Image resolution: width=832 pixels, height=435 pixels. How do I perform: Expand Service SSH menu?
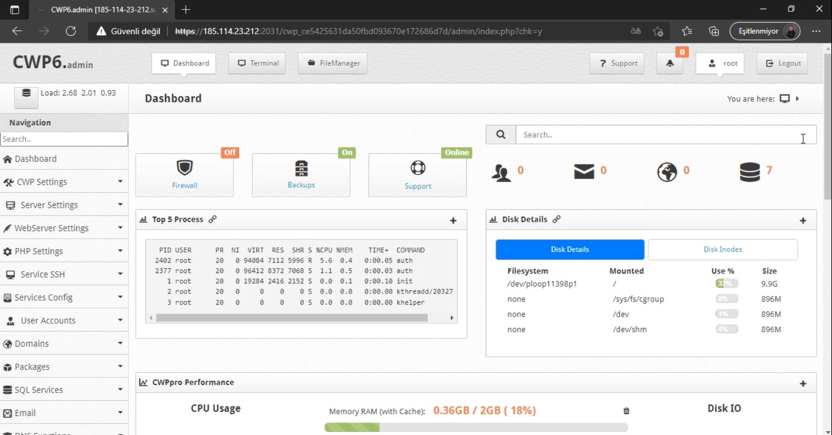[64, 274]
